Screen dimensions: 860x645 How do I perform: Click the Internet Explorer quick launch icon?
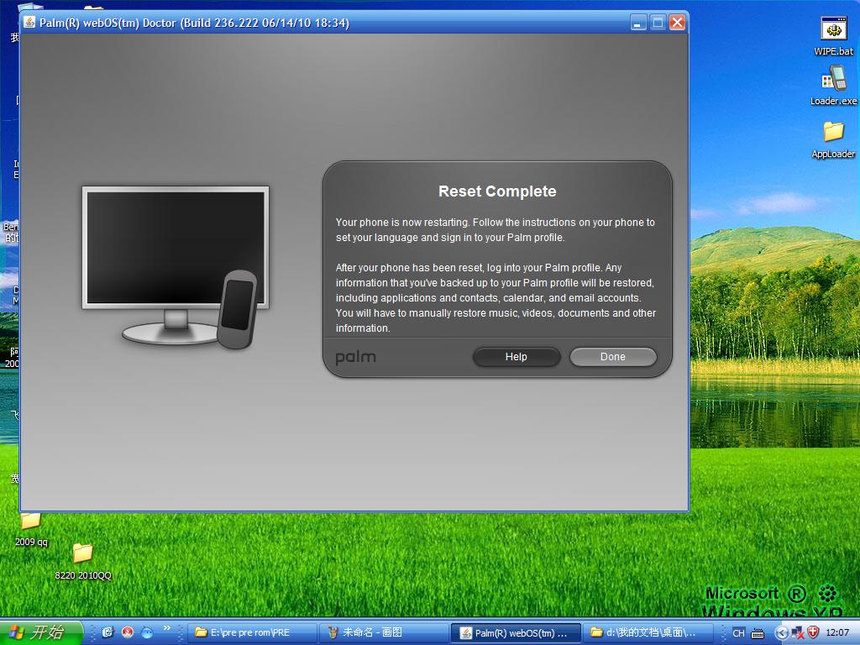107,632
